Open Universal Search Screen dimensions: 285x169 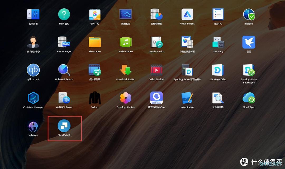(x=64, y=70)
